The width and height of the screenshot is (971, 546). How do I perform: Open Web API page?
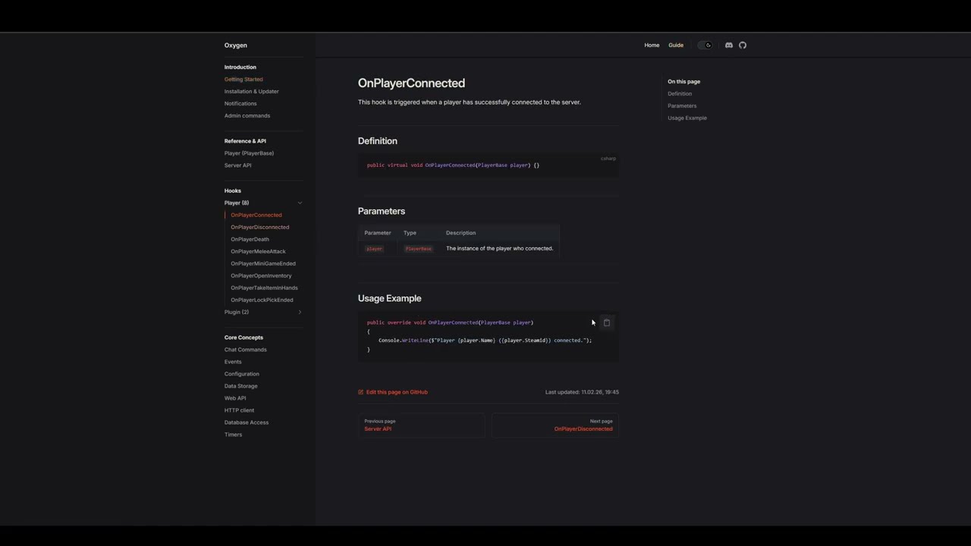point(235,398)
